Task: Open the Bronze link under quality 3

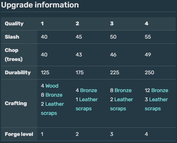Action: tap(123, 90)
